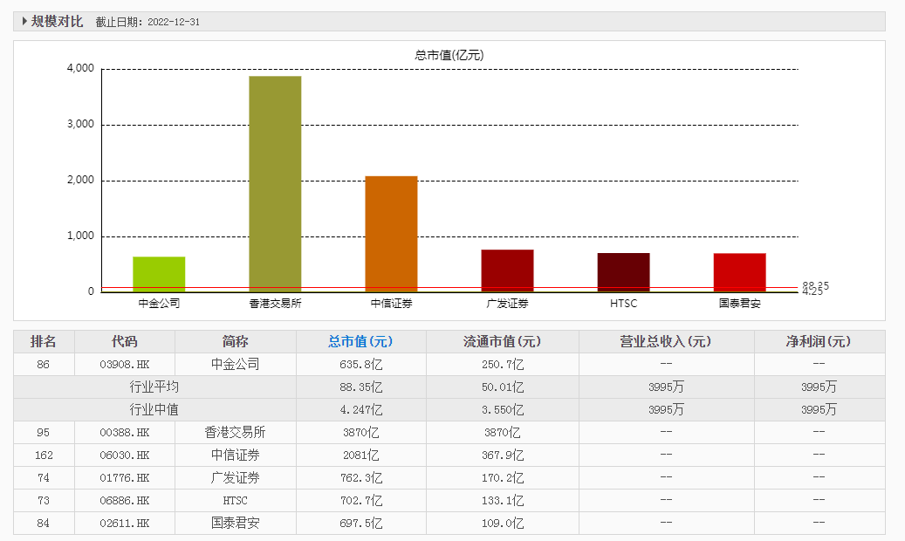This screenshot has height=541, width=905.
Task: Click circulating value 109.0亿
Action: (502, 523)
